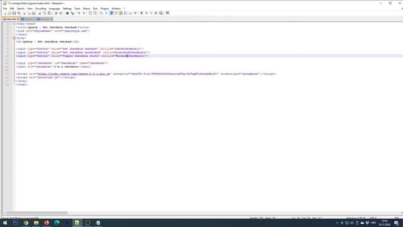Open File Explorer from the taskbar
This screenshot has height=227, width=403.
point(37,223)
